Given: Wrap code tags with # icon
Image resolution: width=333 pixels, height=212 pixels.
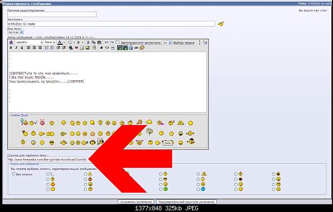Looking at the screenshot, I should tap(102, 48).
